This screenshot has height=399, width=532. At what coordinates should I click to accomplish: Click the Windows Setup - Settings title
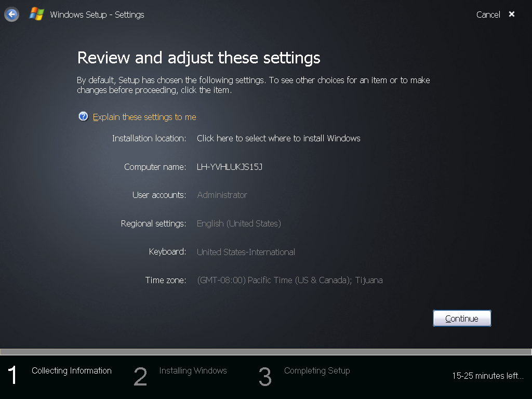click(x=97, y=15)
